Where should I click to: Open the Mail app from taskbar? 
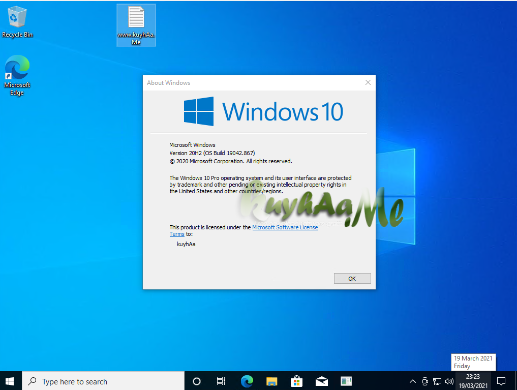pyautogui.click(x=321, y=381)
